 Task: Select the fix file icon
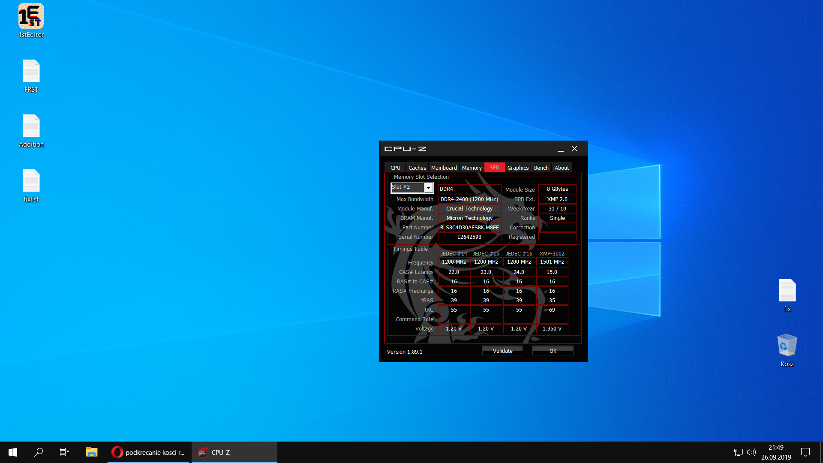[787, 291]
